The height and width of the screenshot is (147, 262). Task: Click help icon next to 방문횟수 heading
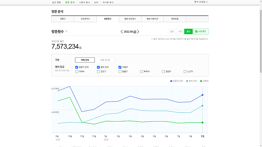click(x=66, y=32)
